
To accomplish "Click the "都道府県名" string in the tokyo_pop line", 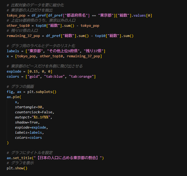I will 76,16.
